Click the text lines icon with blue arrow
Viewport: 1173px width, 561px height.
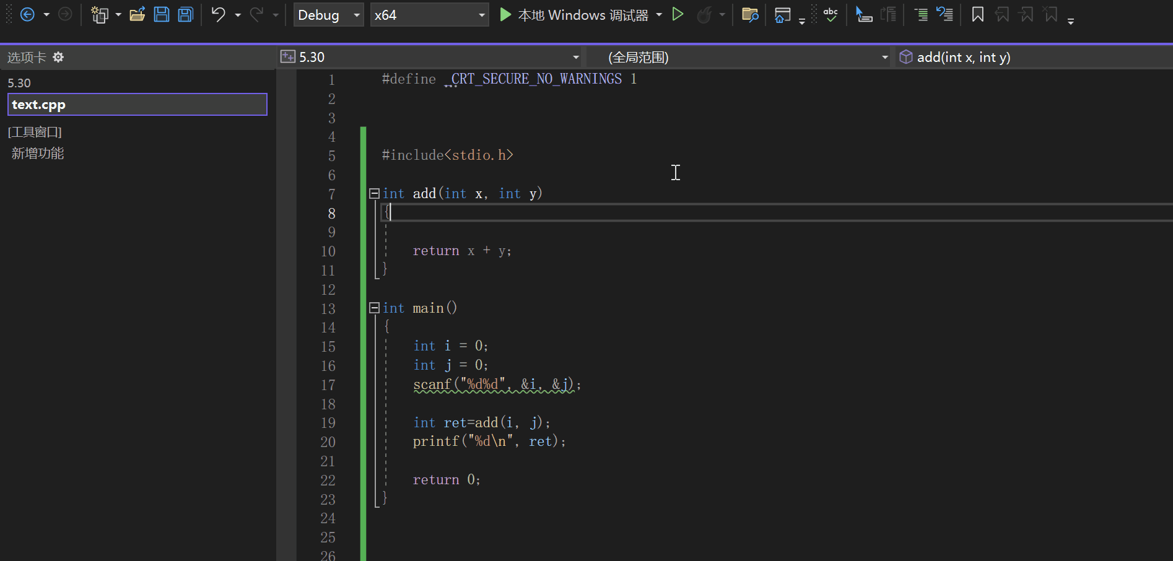click(944, 14)
